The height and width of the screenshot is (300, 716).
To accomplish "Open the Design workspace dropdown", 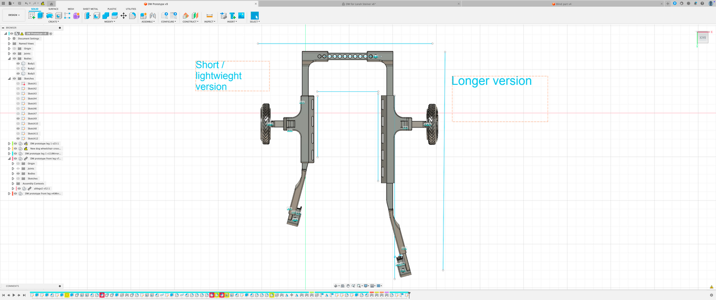I will click(13, 15).
